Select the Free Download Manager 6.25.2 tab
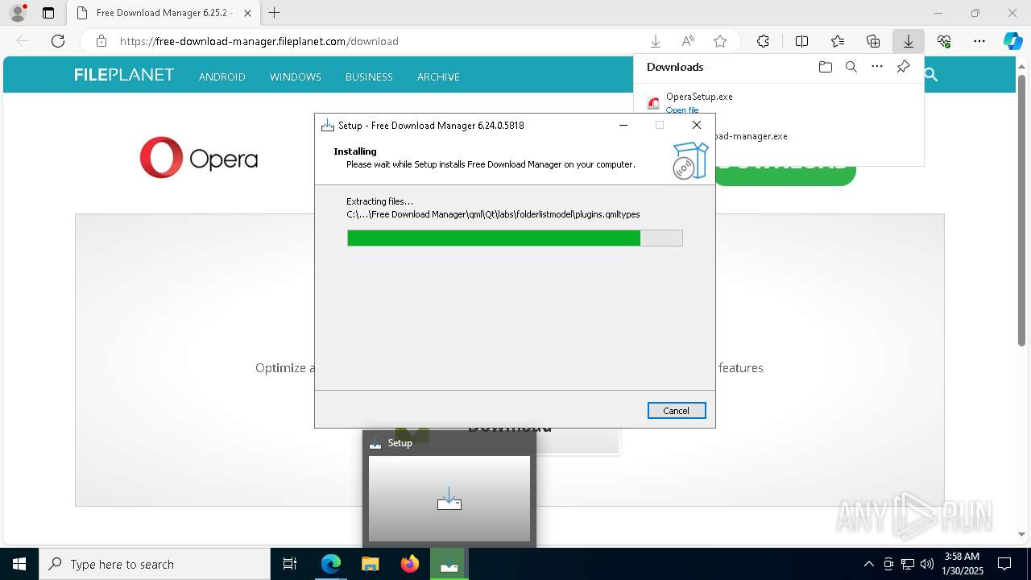This screenshot has height=580, width=1031. (x=164, y=13)
